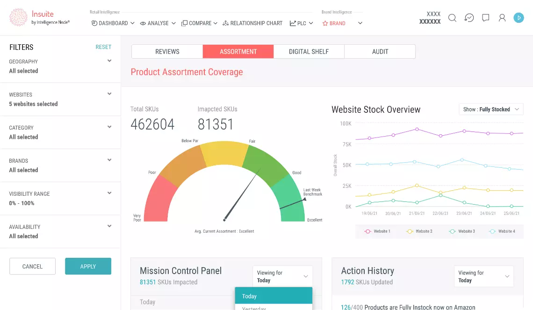Click the blue play circle icon
The width and height of the screenshot is (533, 310).
tap(519, 18)
